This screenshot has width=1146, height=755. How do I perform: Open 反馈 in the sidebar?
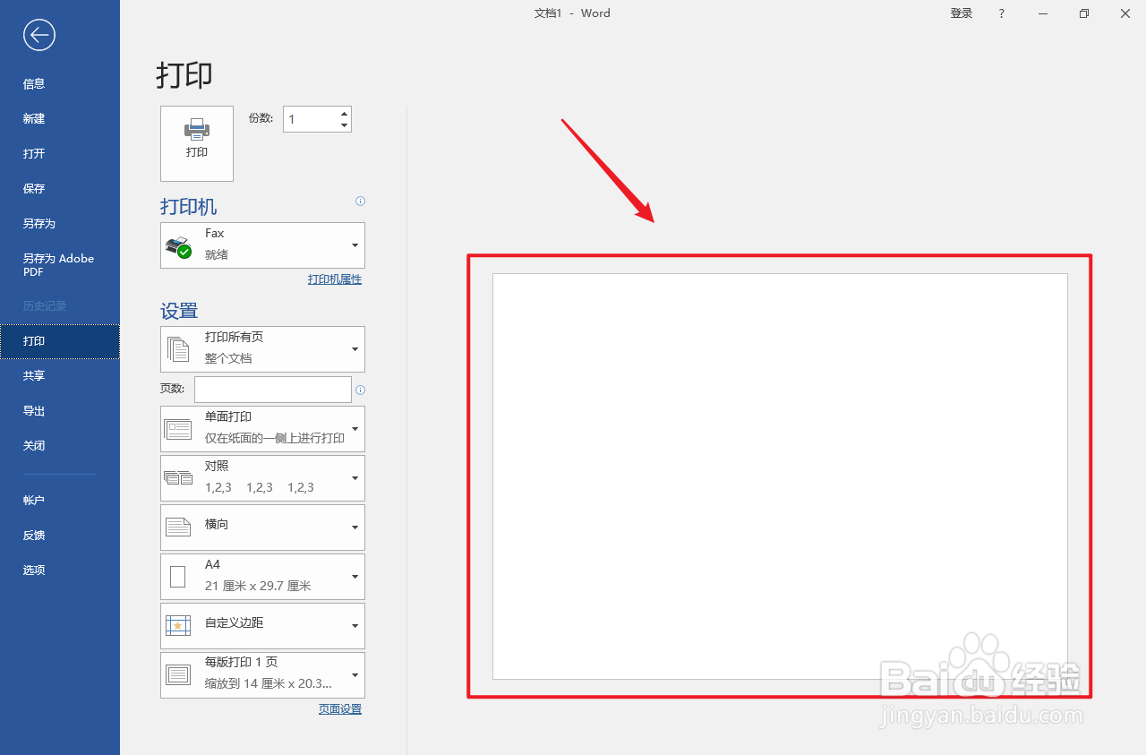click(x=60, y=536)
